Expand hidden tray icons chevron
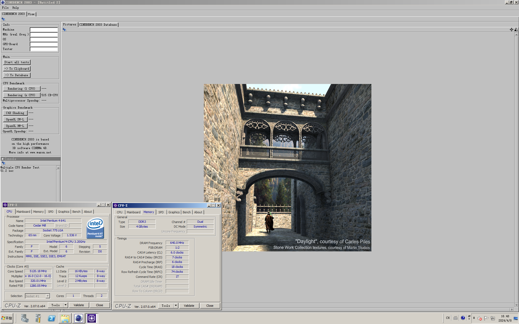 (x=474, y=318)
